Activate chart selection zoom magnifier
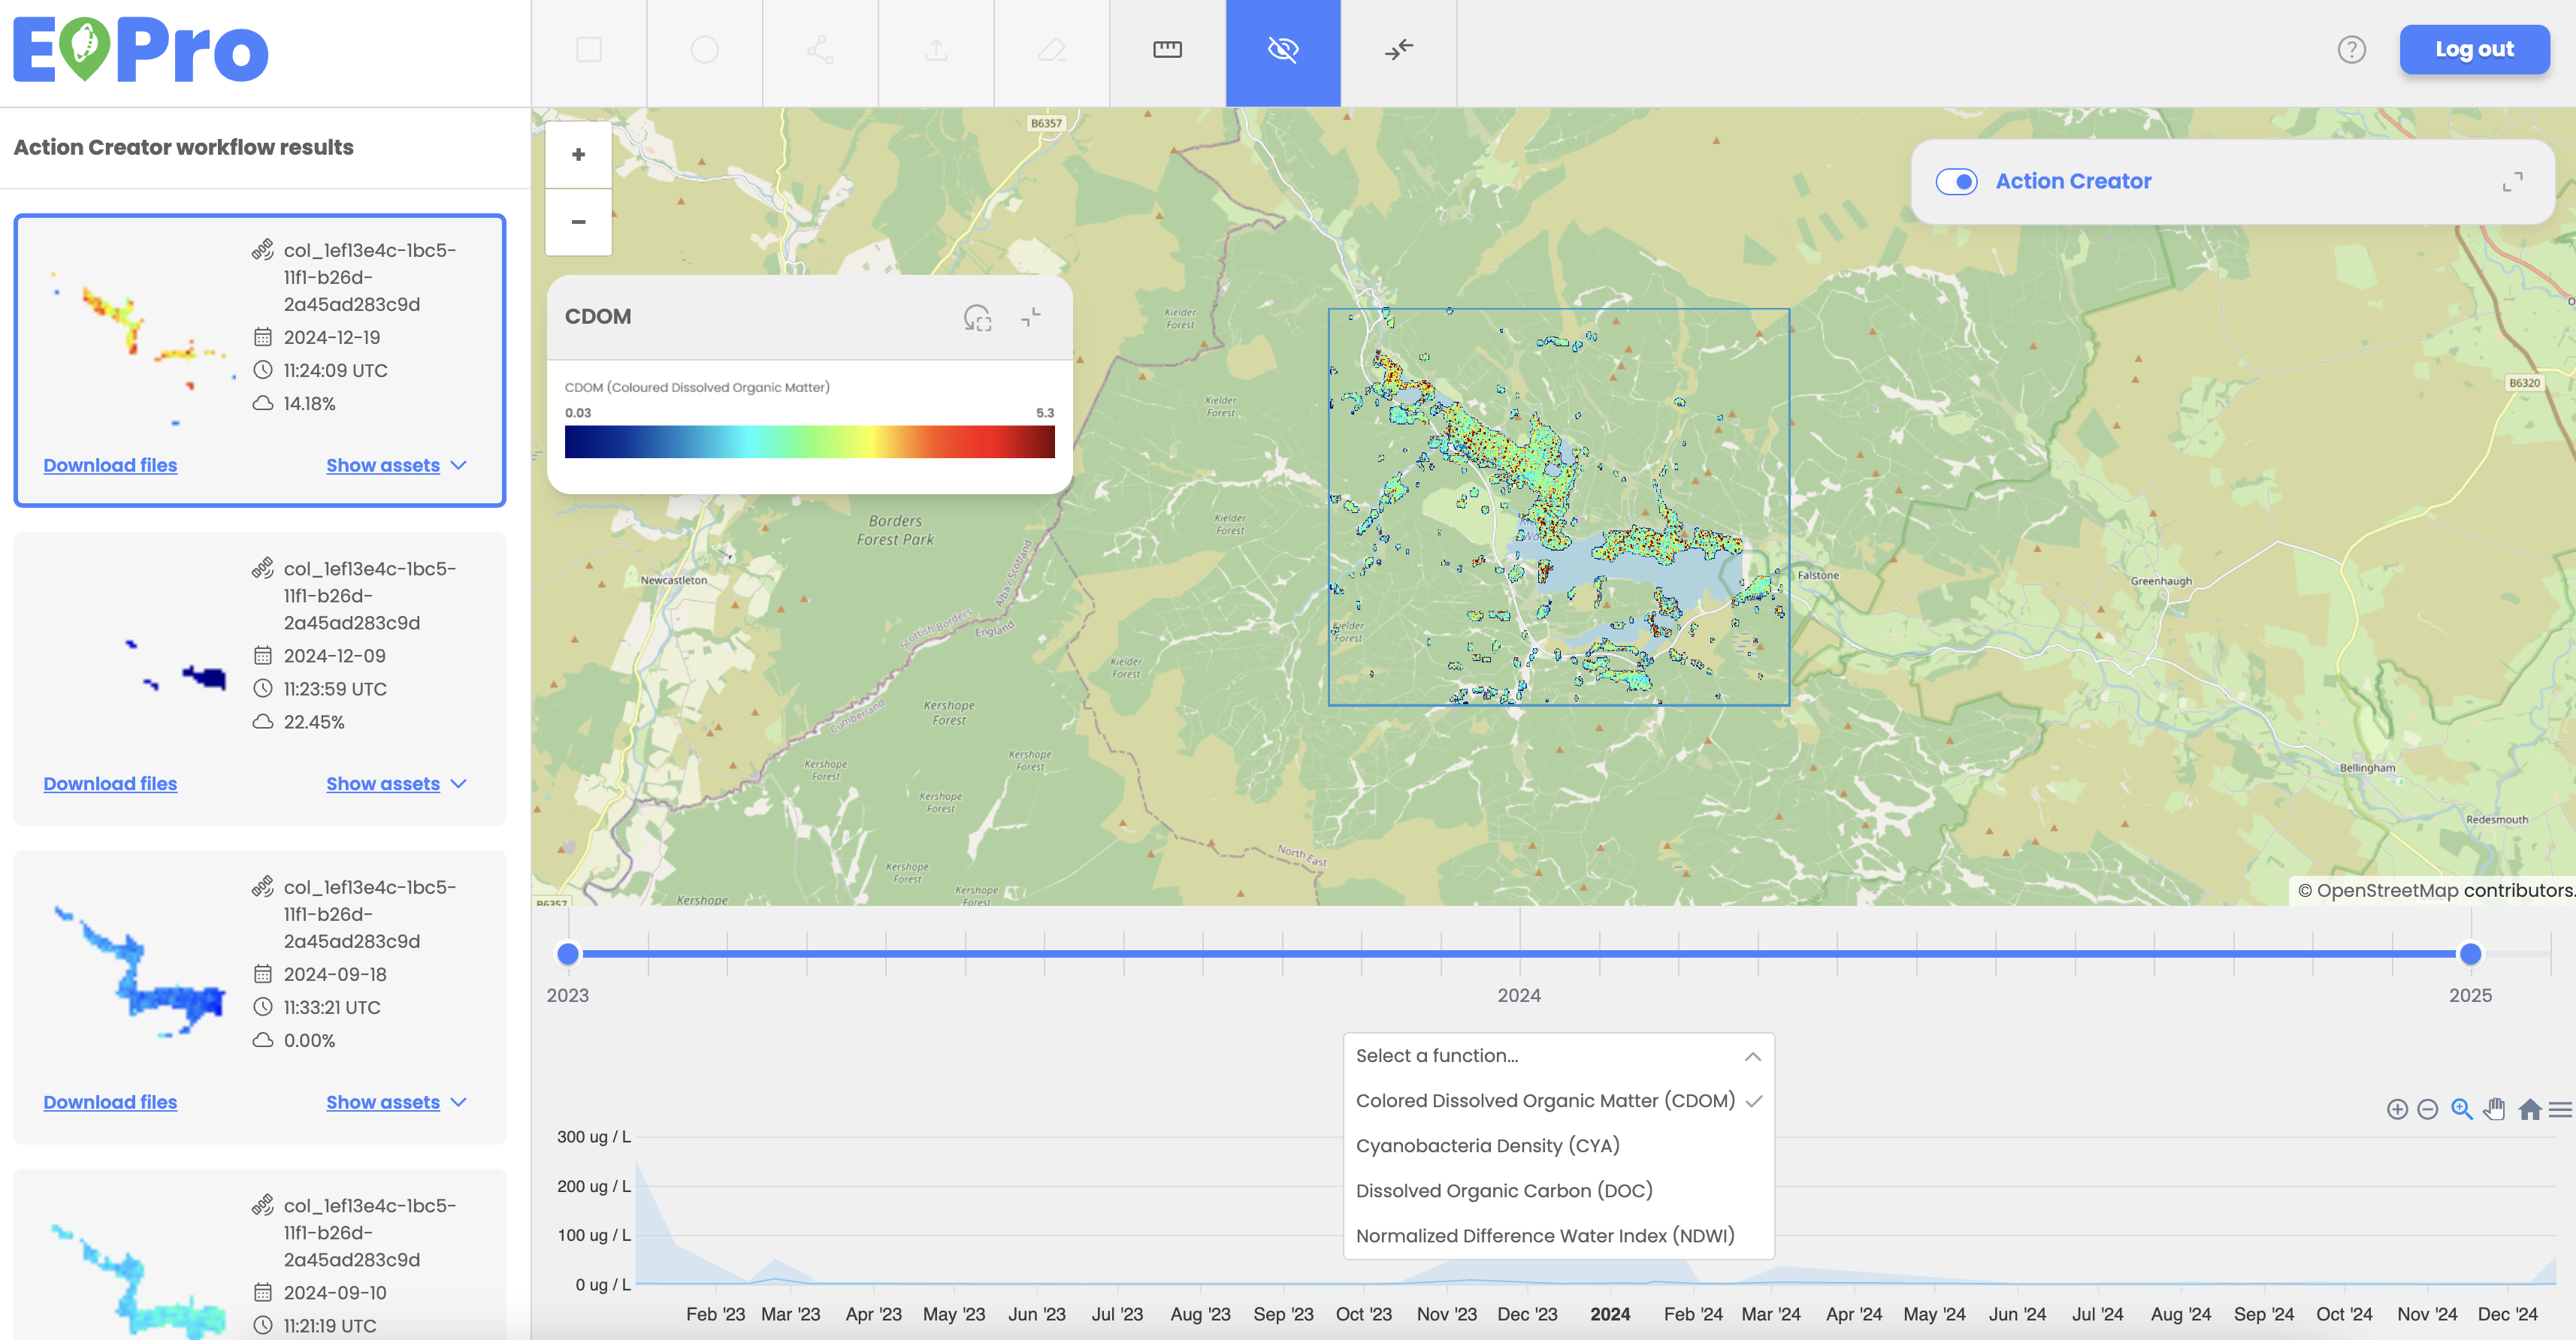Viewport: 2576px width, 1340px height. (2462, 1109)
